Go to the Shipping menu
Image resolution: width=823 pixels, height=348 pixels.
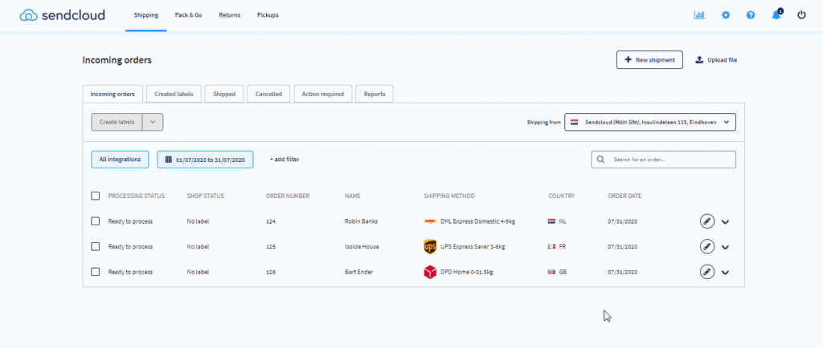[146, 15]
